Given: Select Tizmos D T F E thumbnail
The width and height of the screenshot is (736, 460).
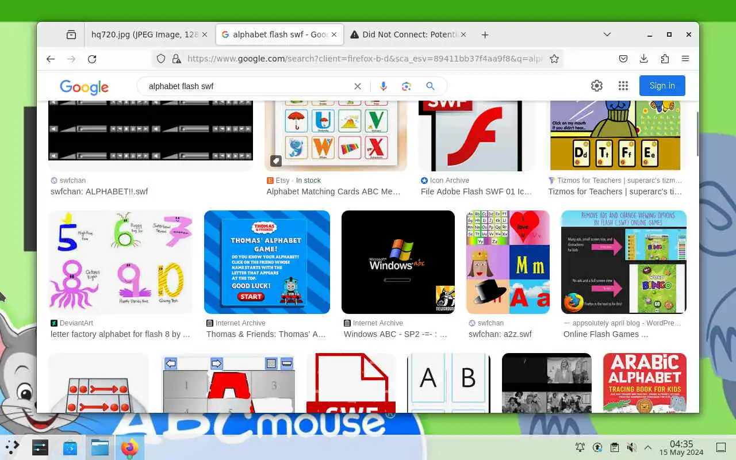Looking at the screenshot, I should coord(615,136).
